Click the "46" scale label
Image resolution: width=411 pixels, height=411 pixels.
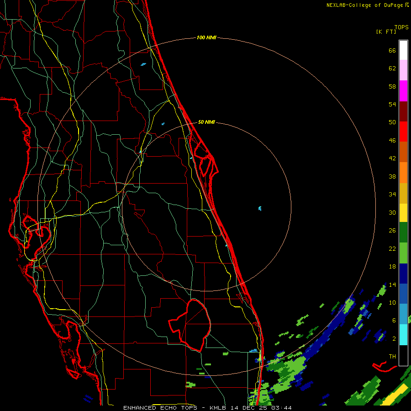click(x=392, y=141)
